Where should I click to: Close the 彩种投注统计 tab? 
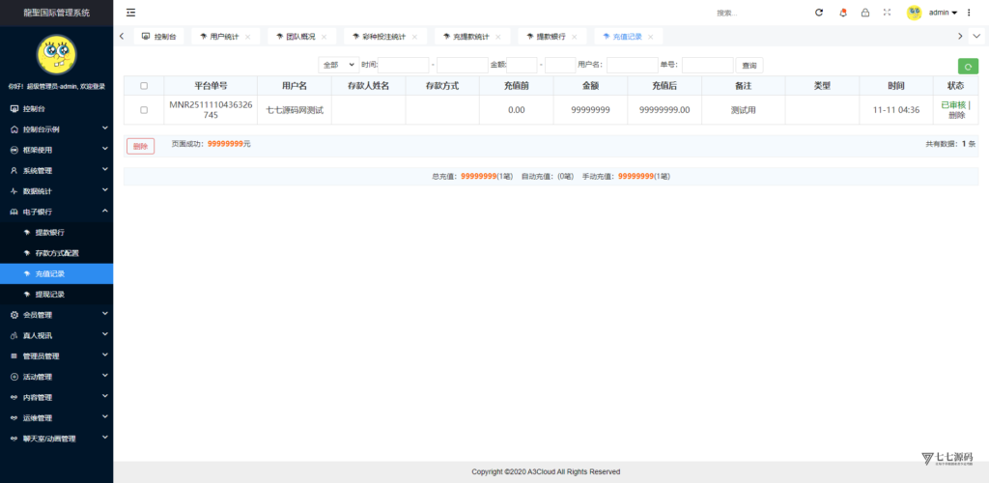pos(414,38)
